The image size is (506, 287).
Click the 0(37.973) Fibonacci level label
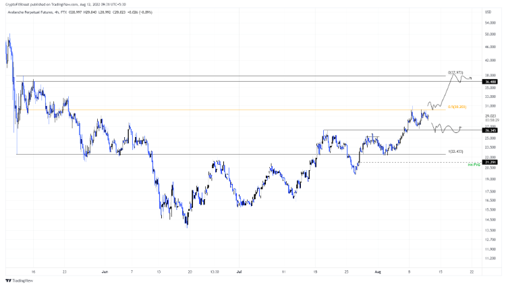455,73
